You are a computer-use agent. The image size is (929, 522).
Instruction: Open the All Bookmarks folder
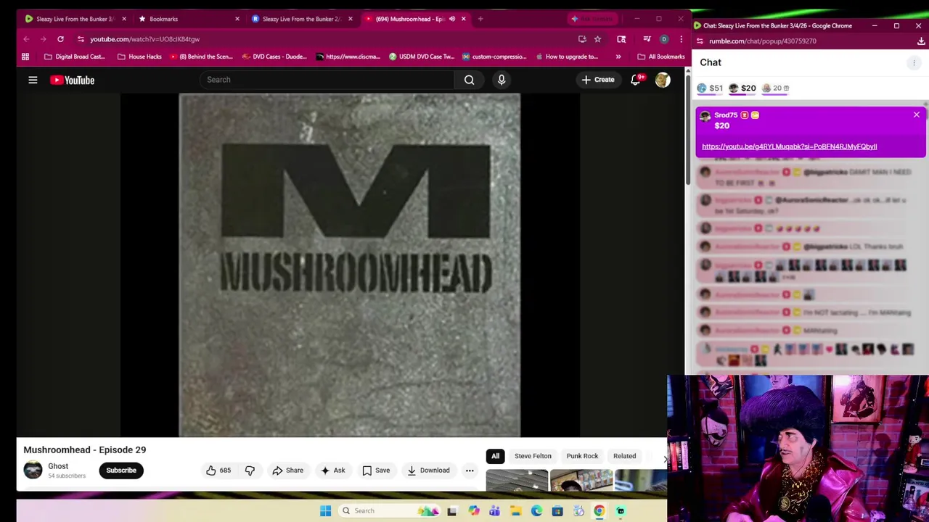tap(661, 57)
